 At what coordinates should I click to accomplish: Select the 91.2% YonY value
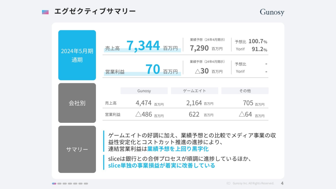(x=259, y=49)
